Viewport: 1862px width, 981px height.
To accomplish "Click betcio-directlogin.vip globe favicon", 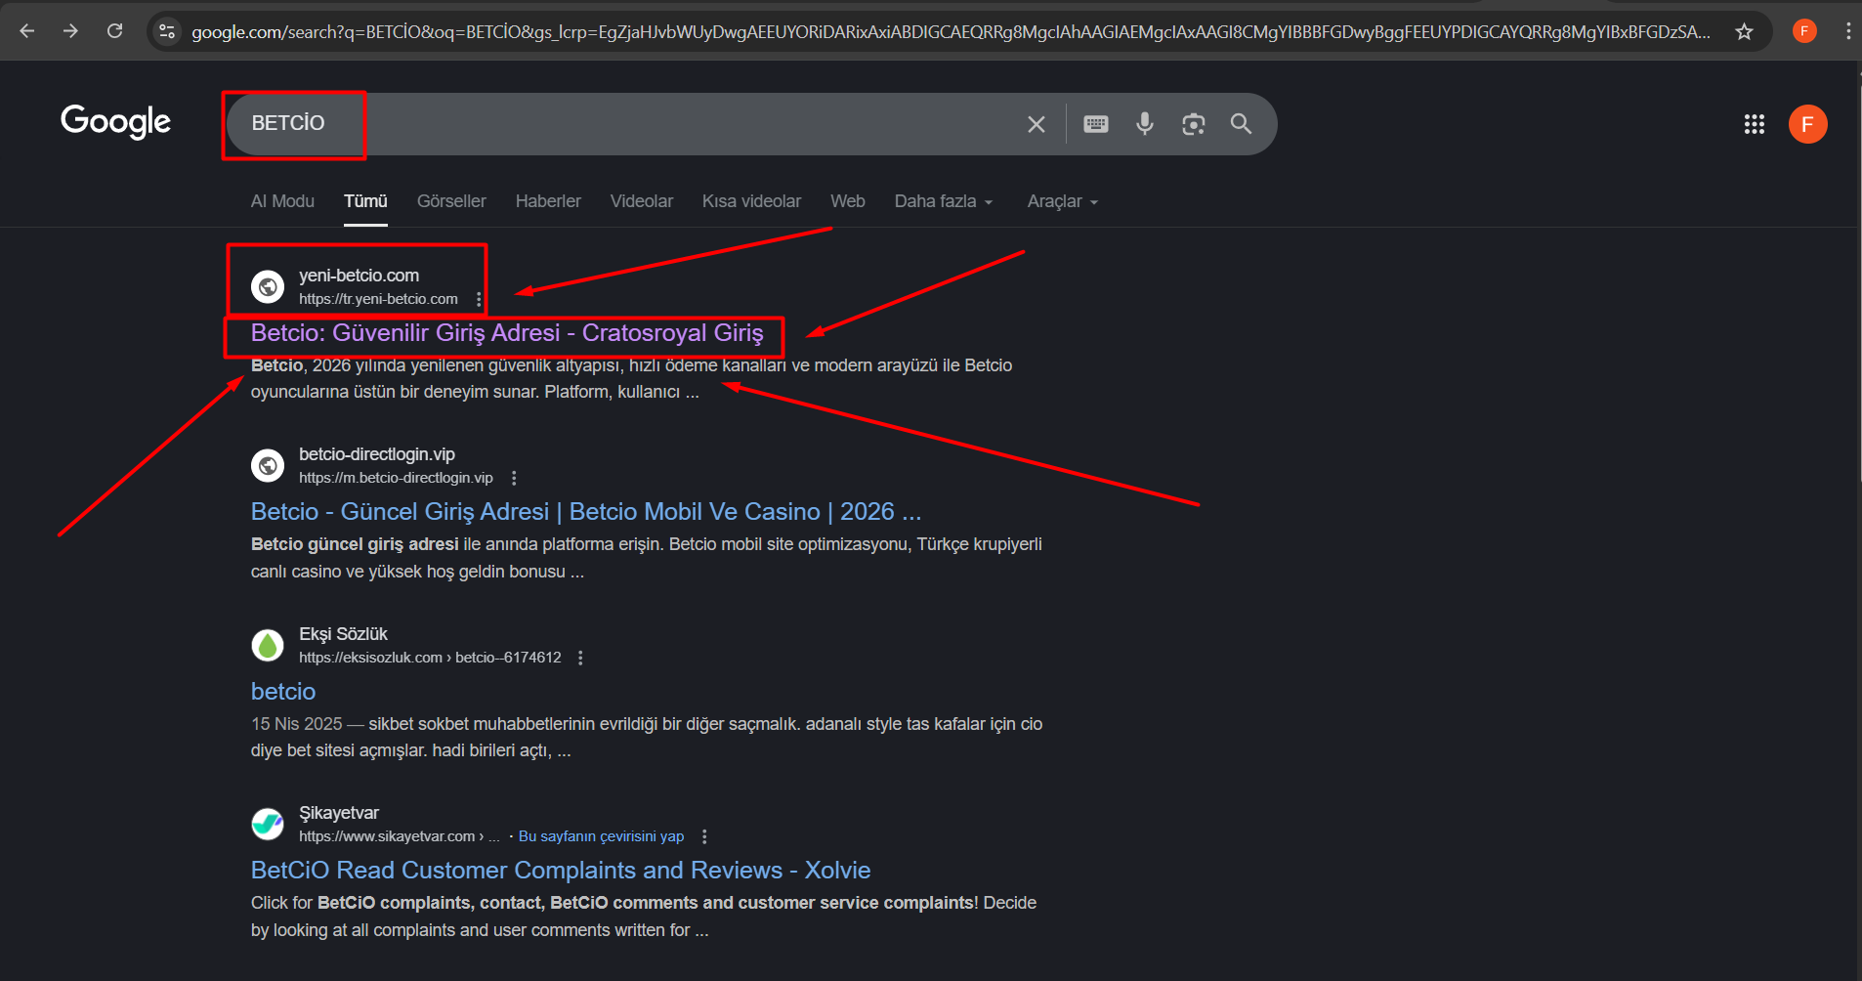I will tap(268, 465).
